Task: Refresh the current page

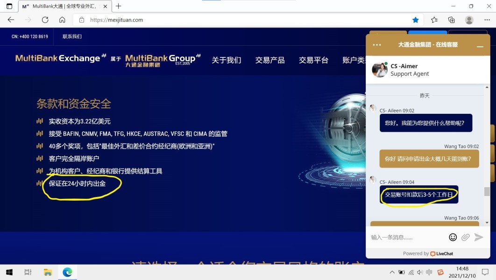Action: tap(45, 20)
